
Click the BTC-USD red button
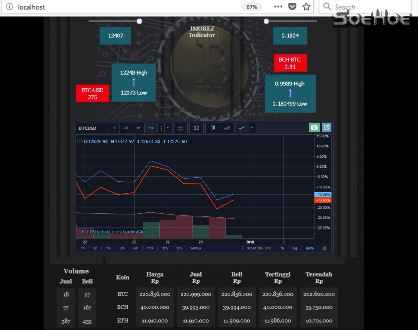(x=92, y=94)
